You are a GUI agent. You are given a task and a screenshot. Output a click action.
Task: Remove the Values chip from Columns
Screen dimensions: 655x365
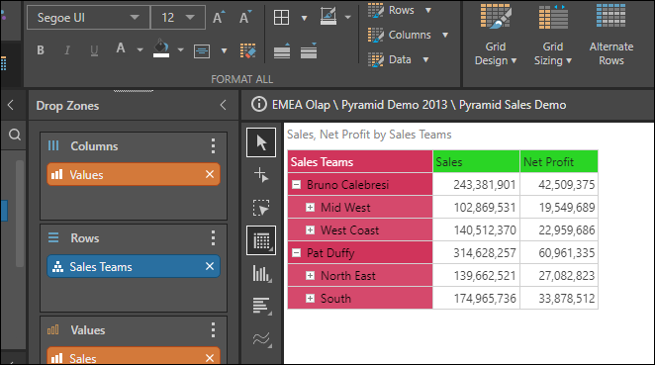click(210, 174)
